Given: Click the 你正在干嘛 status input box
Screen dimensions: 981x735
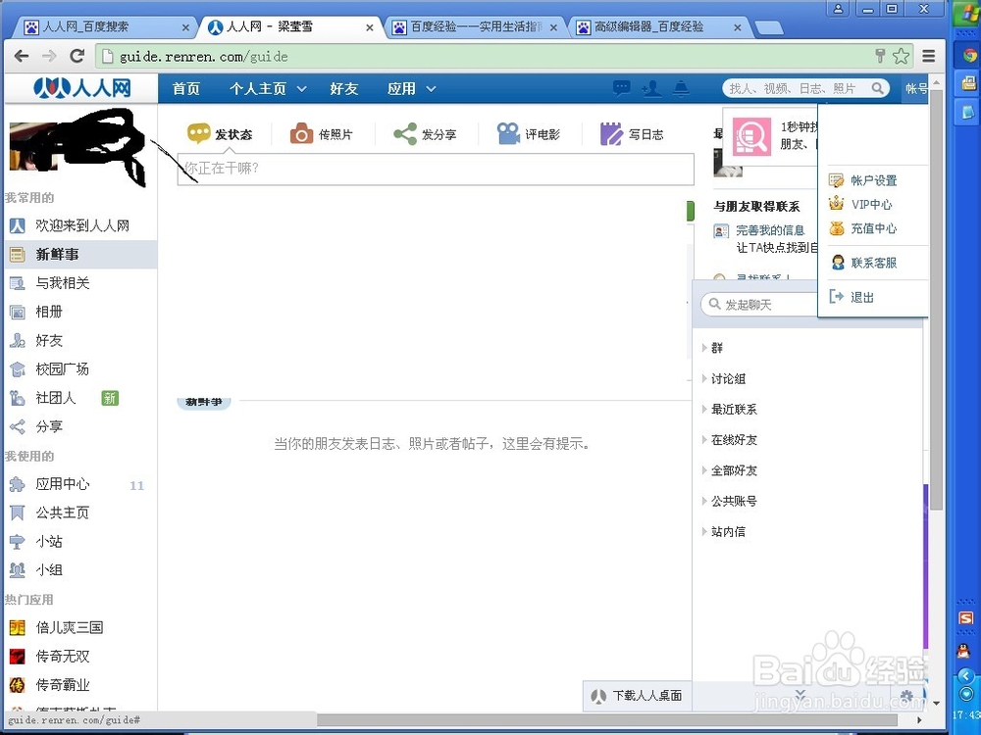Looking at the screenshot, I should 436,169.
